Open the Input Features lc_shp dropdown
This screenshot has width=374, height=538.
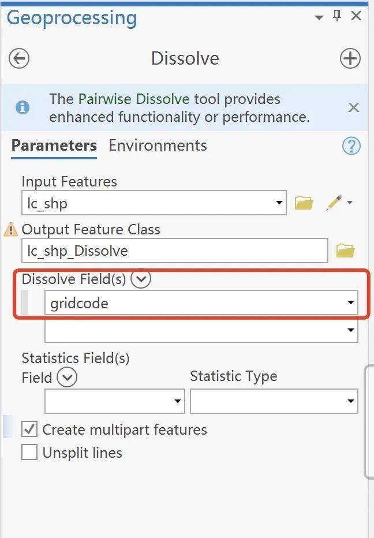(x=279, y=203)
